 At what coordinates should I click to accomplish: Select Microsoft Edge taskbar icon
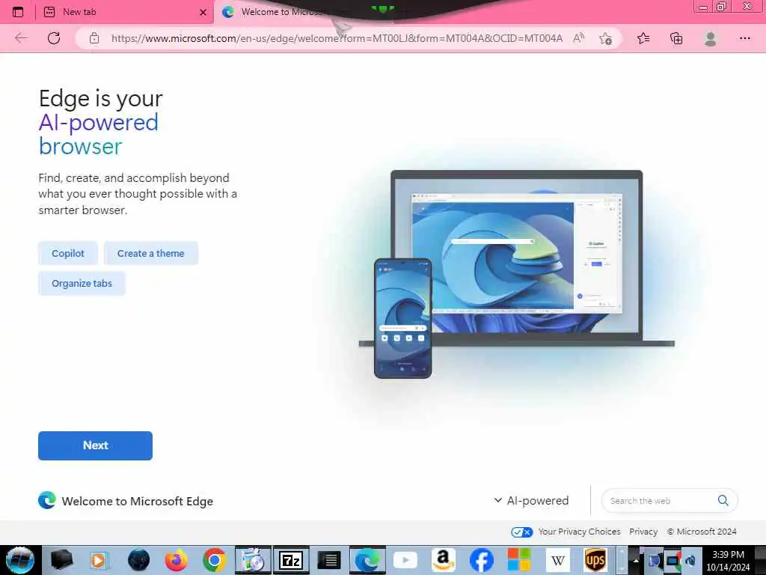coord(367,560)
